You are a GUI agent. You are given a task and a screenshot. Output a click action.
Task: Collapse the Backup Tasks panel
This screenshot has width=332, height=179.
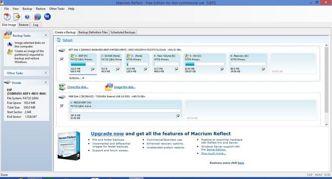[46, 35]
